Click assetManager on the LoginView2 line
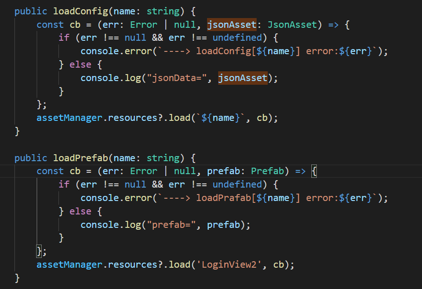 (69, 265)
